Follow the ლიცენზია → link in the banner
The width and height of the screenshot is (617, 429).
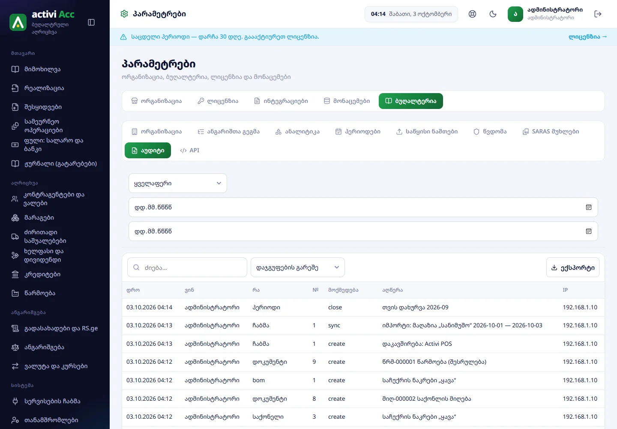point(587,37)
